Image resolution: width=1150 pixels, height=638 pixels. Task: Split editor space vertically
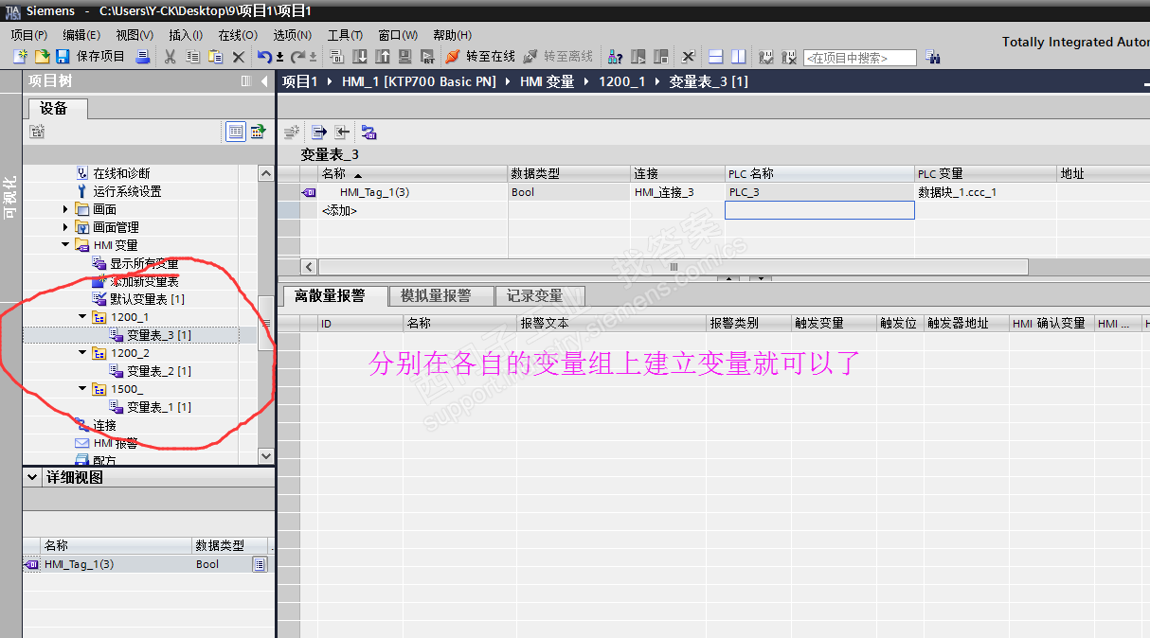(x=737, y=57)
